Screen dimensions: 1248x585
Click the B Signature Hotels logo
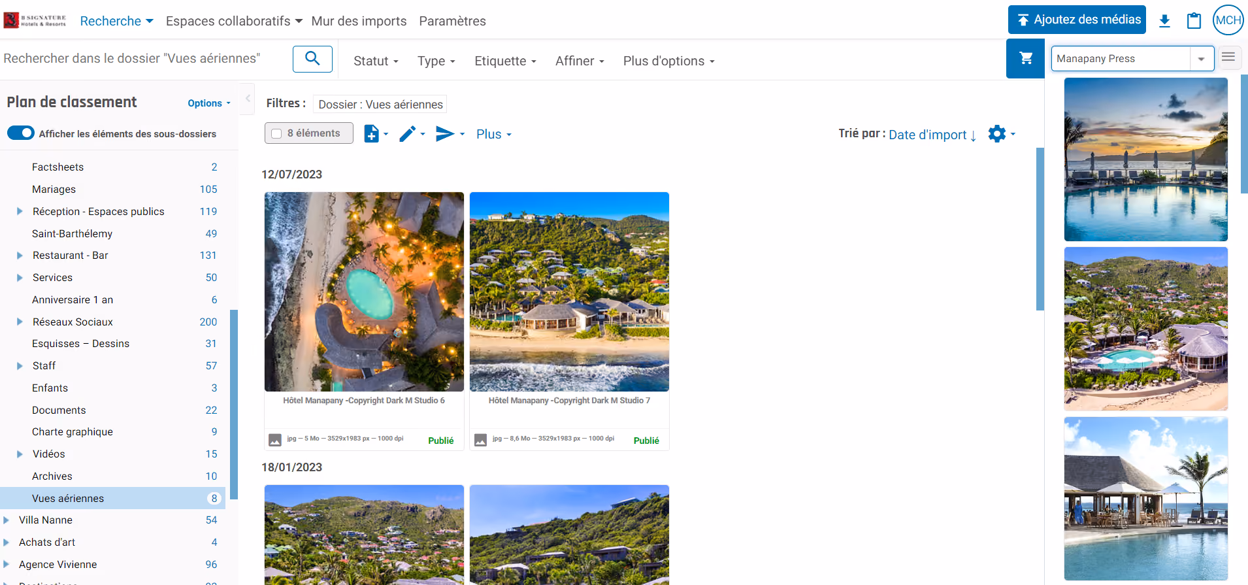pyautogui.click(x=35, y=20)
